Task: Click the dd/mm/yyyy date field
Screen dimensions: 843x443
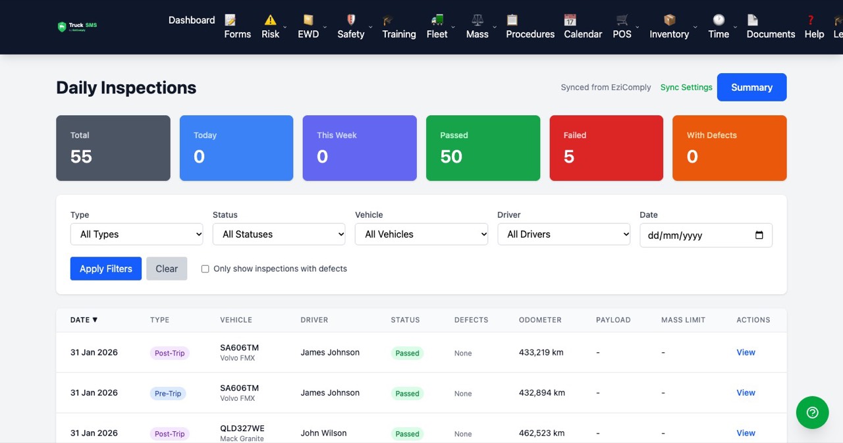Action: (706, 235)
